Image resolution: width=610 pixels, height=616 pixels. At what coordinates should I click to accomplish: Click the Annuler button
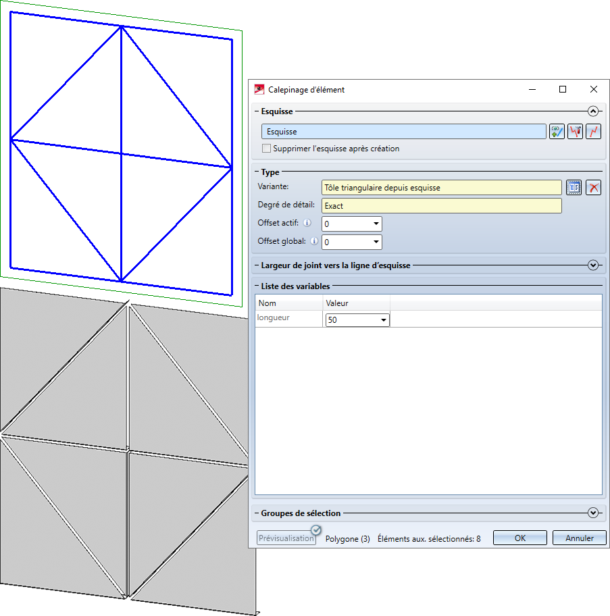579,538
